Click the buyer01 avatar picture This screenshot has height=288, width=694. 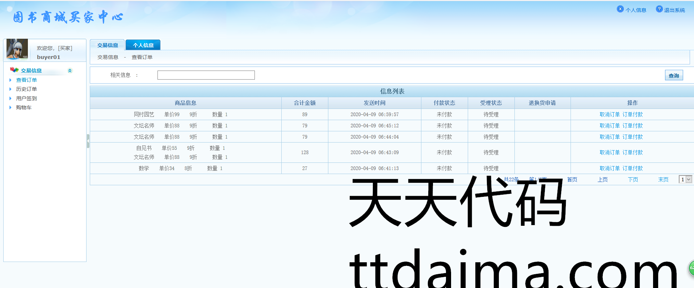point(17,49)
